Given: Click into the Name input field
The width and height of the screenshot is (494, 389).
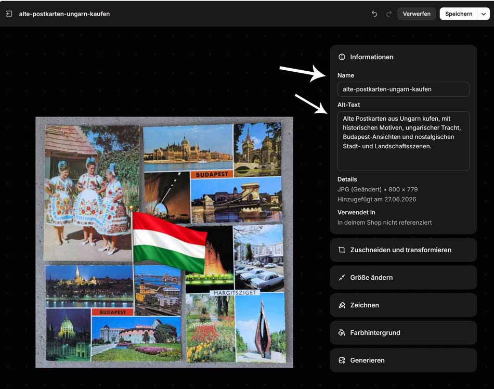Looking at the screenshot, I should pyautogui.click(x=404, y=89).
